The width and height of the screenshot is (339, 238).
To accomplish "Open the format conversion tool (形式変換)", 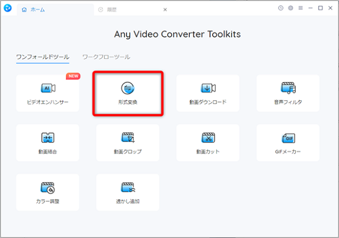I will coord(128,93).
